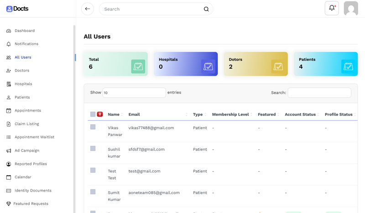Viewport: 365px width, 213px height.
Task: Open Notifications menu item
Action: coord(26,44)
